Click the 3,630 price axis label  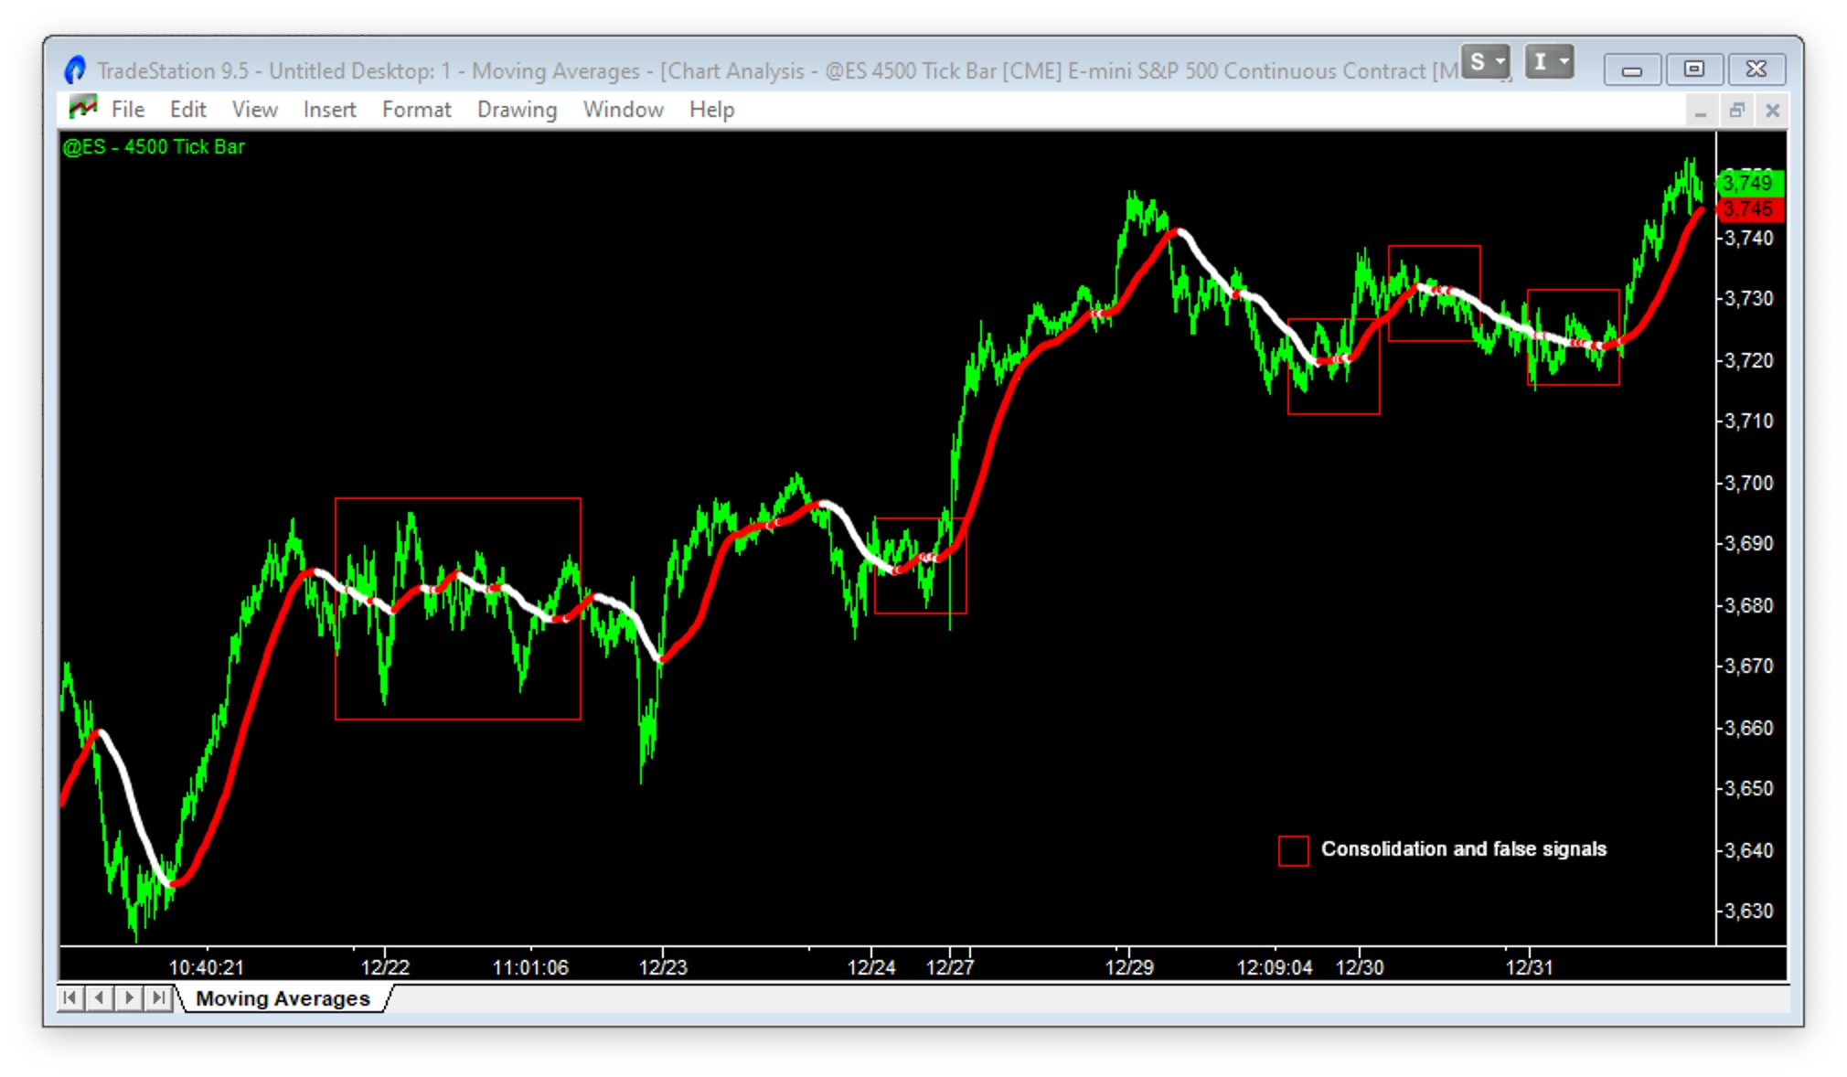click(1748, 912)
